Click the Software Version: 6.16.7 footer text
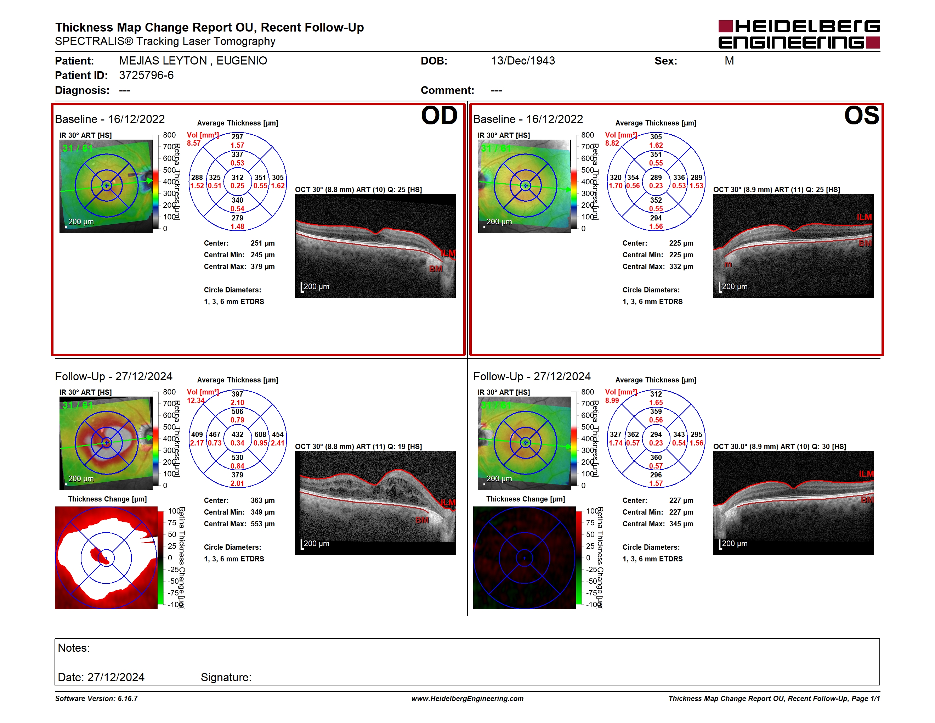The image size is (935, 723). point(96,699)
